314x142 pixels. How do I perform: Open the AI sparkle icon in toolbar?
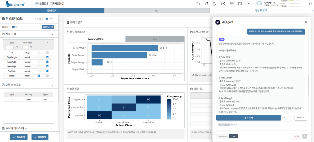206,4
